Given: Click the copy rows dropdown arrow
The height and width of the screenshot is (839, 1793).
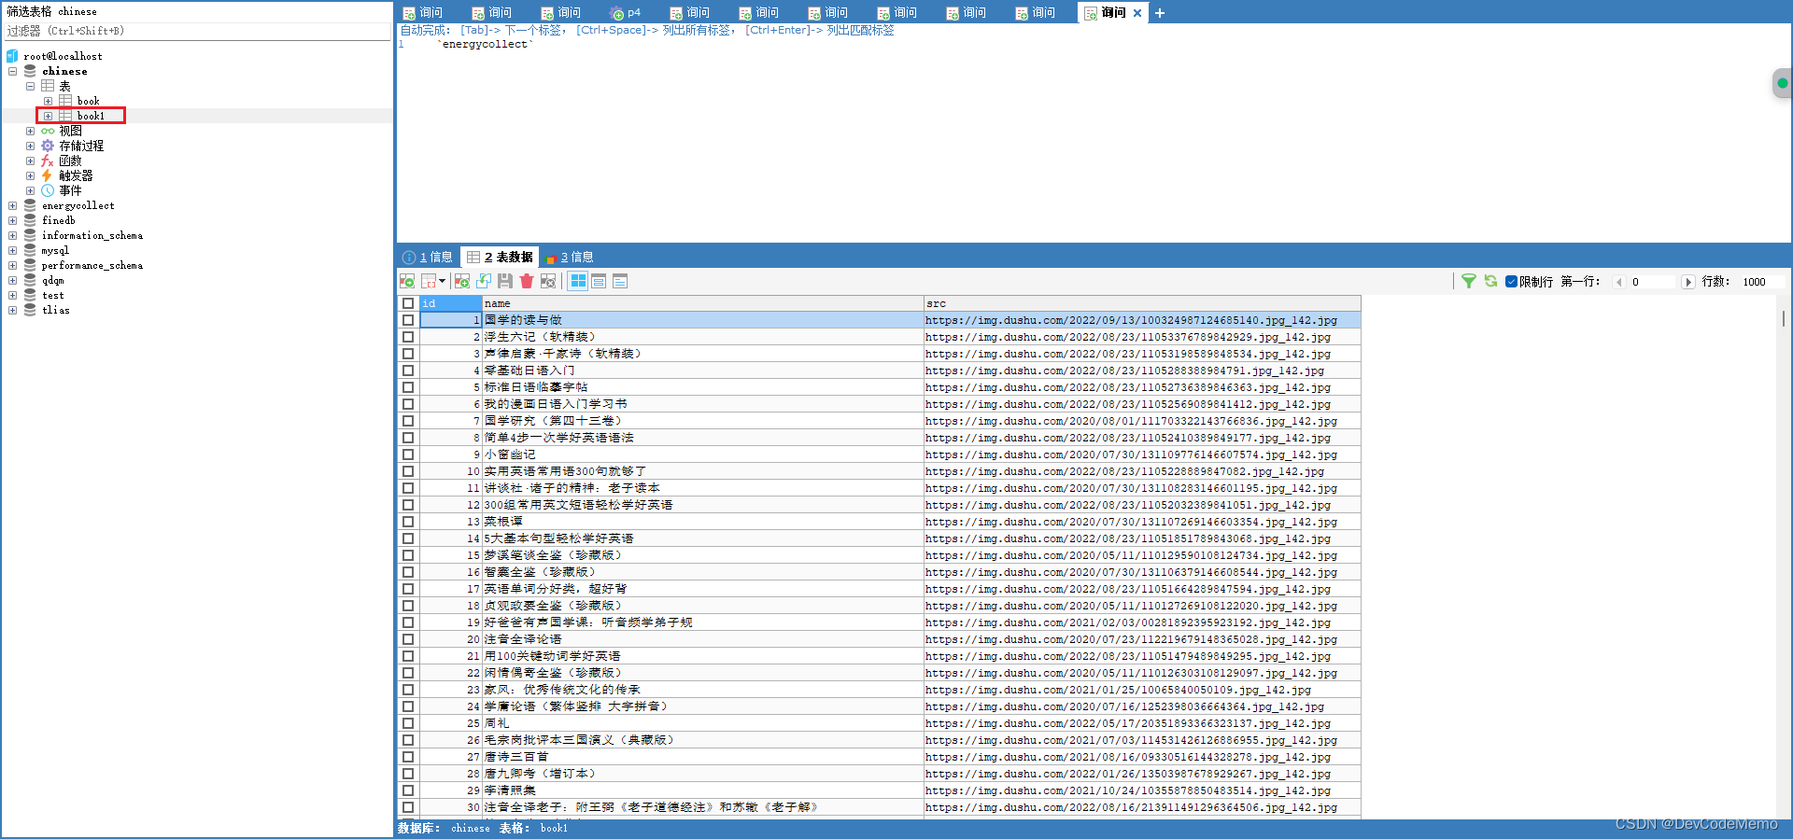Looking at the screenshot, I should [443, 281].
